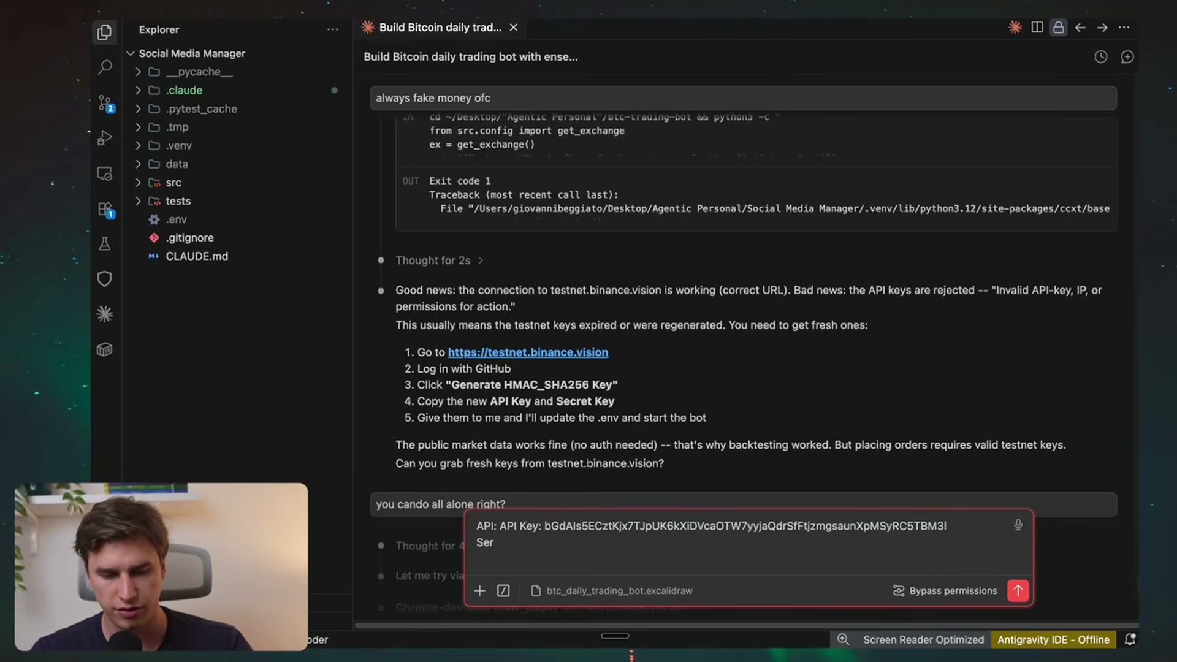Click the 'you cando all alone right?' message

pos(743,504)
